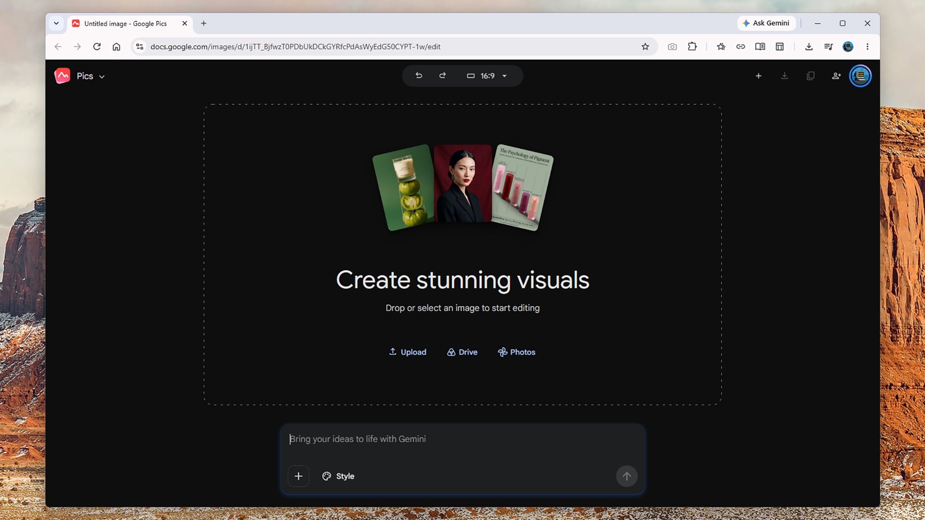Go back in browser history
The width and height of the screenshot is (925, 520).
(58, 47)
